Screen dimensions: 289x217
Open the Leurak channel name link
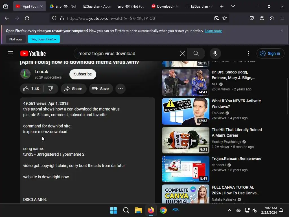41,71
